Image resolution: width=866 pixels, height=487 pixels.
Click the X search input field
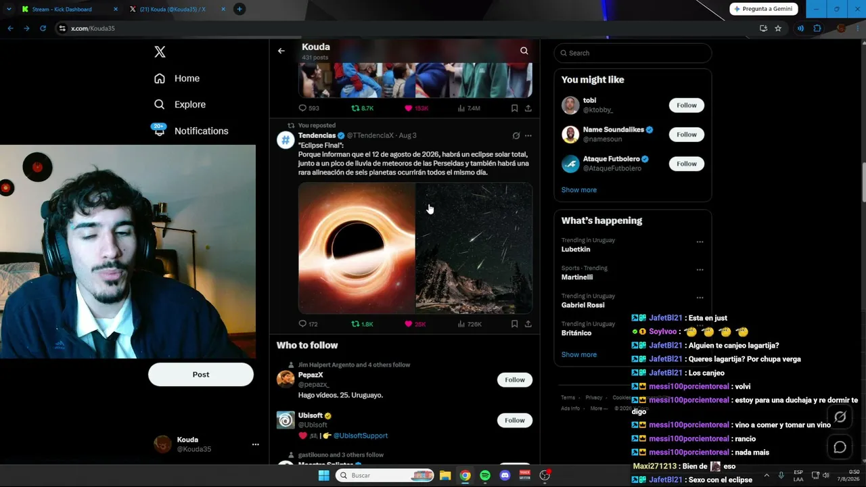click(x=633, y=53)
